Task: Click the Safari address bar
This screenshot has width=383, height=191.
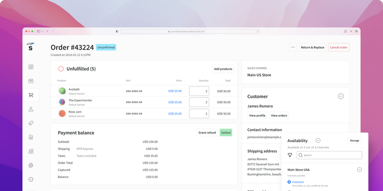Action: click(x=190, y=31)
